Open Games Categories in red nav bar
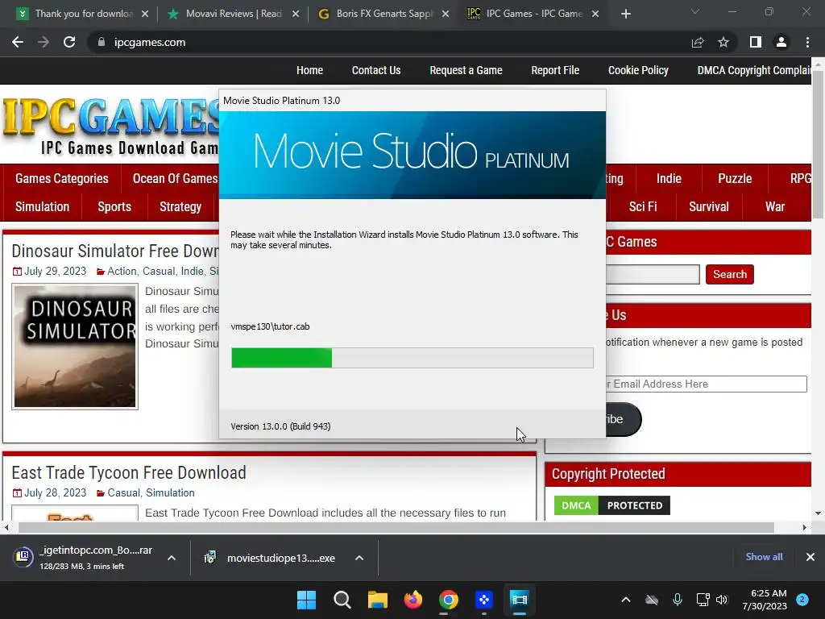The image size is (825, 619). [61, 178]
